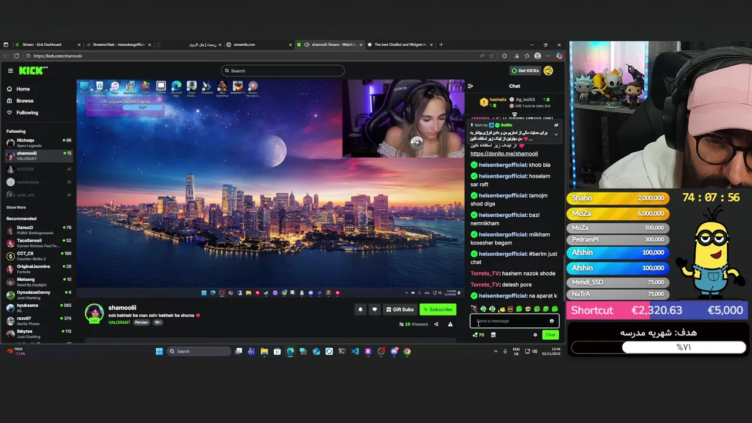Click the Windows Start button
Screen dimensions: 752x423
(x=159, y=351)
